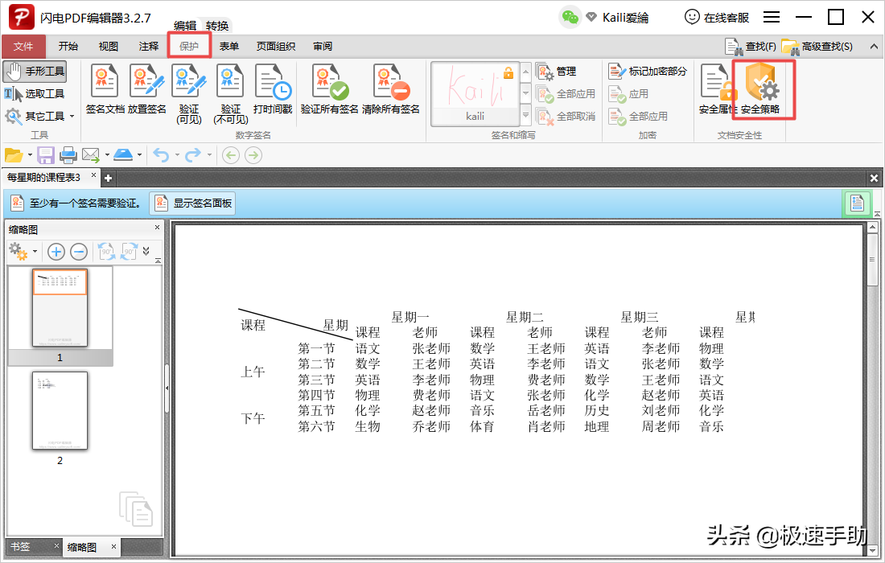This screenshot has height=563, width=885.
Task: Zoom out thumbnails with minus icon
Action: (x=79, y=252)
